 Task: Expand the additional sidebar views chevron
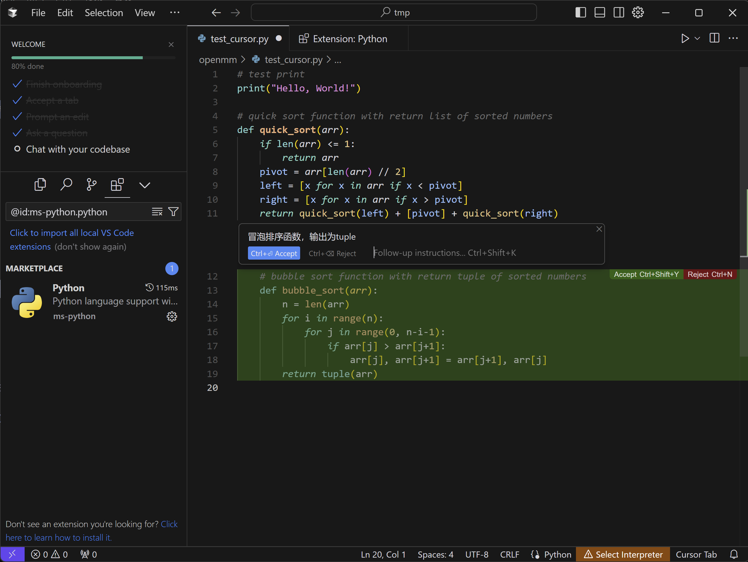click(x=144, y=185)
